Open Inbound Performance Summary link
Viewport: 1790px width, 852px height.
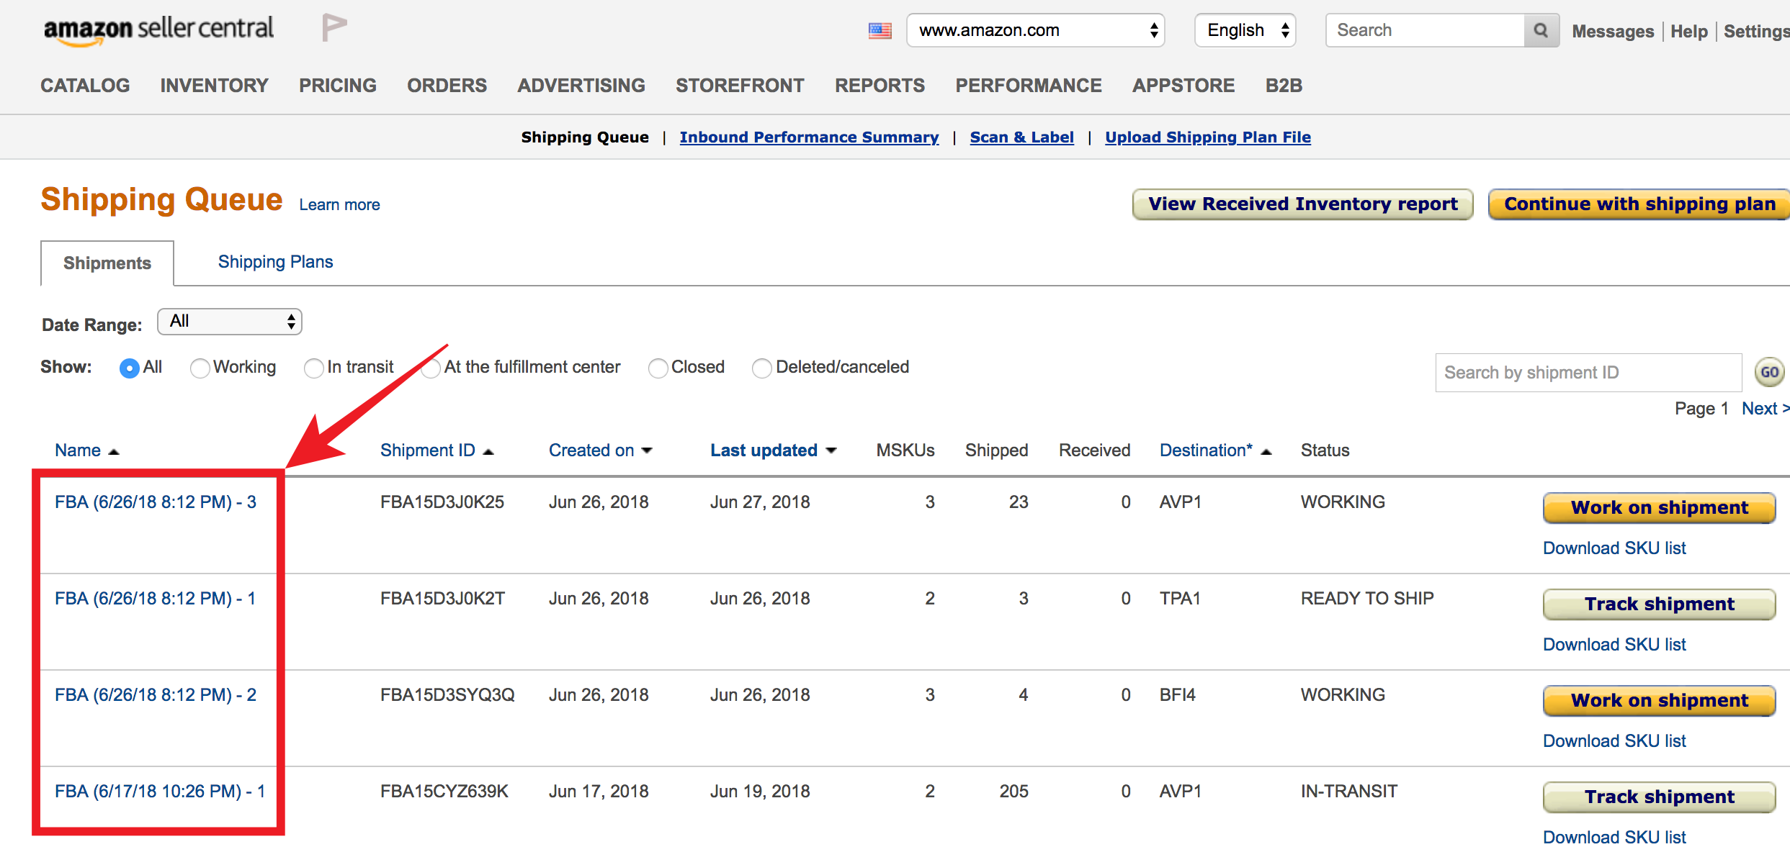coord(809,137)
